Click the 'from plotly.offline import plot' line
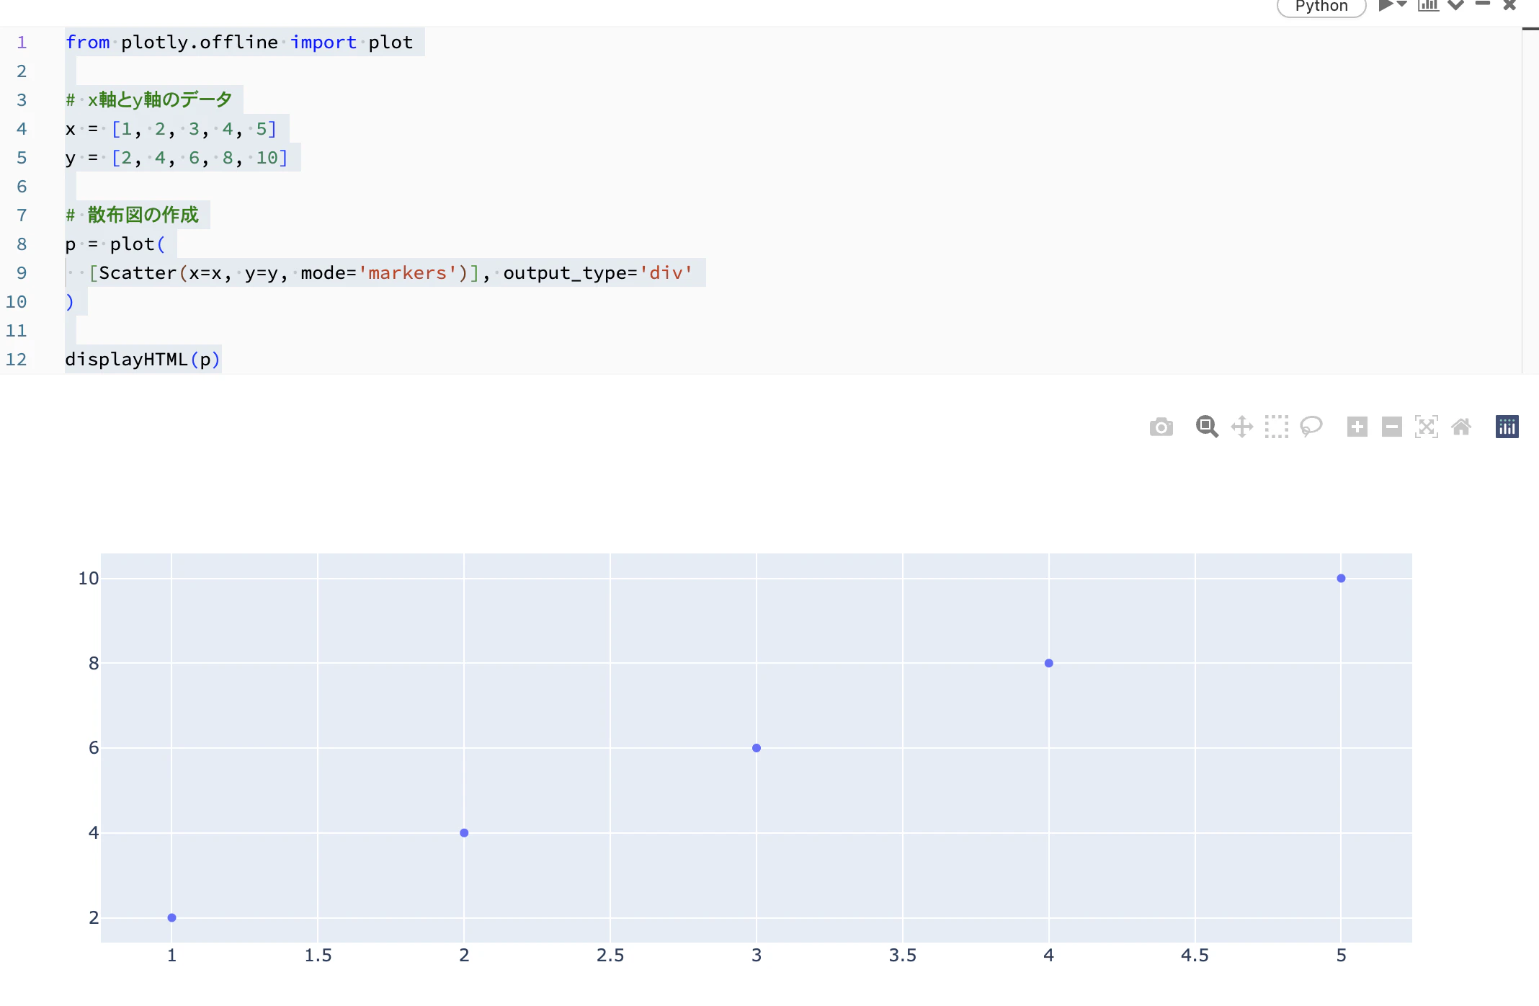This screenshot has height=1006, width=1539. [239, 42]
